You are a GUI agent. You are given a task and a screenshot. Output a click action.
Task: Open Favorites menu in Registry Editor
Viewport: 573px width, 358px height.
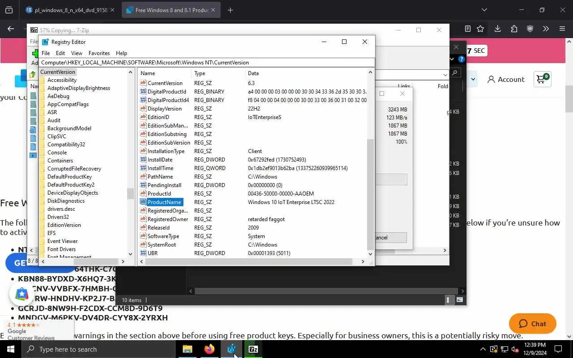pos(99,53)
